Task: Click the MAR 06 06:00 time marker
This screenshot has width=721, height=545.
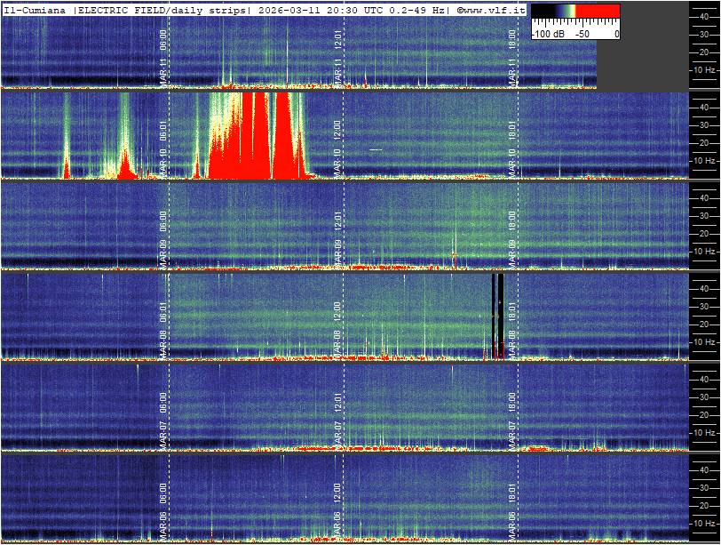Action: tap(163, 503)
